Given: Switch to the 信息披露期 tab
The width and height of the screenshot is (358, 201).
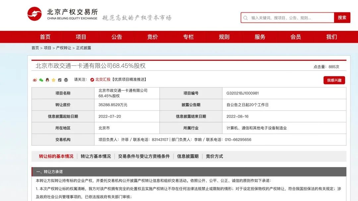Looking at the screenshot, I should pos(188,156).
